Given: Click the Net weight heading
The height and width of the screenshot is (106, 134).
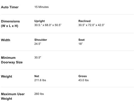Looking at the screenshot, I should (37, 76).
